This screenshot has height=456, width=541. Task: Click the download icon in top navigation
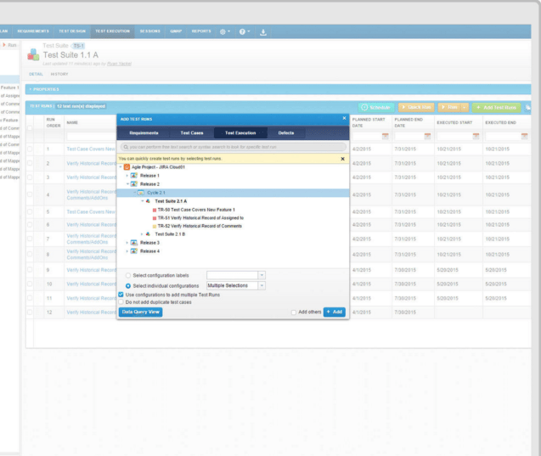point(263,32)
